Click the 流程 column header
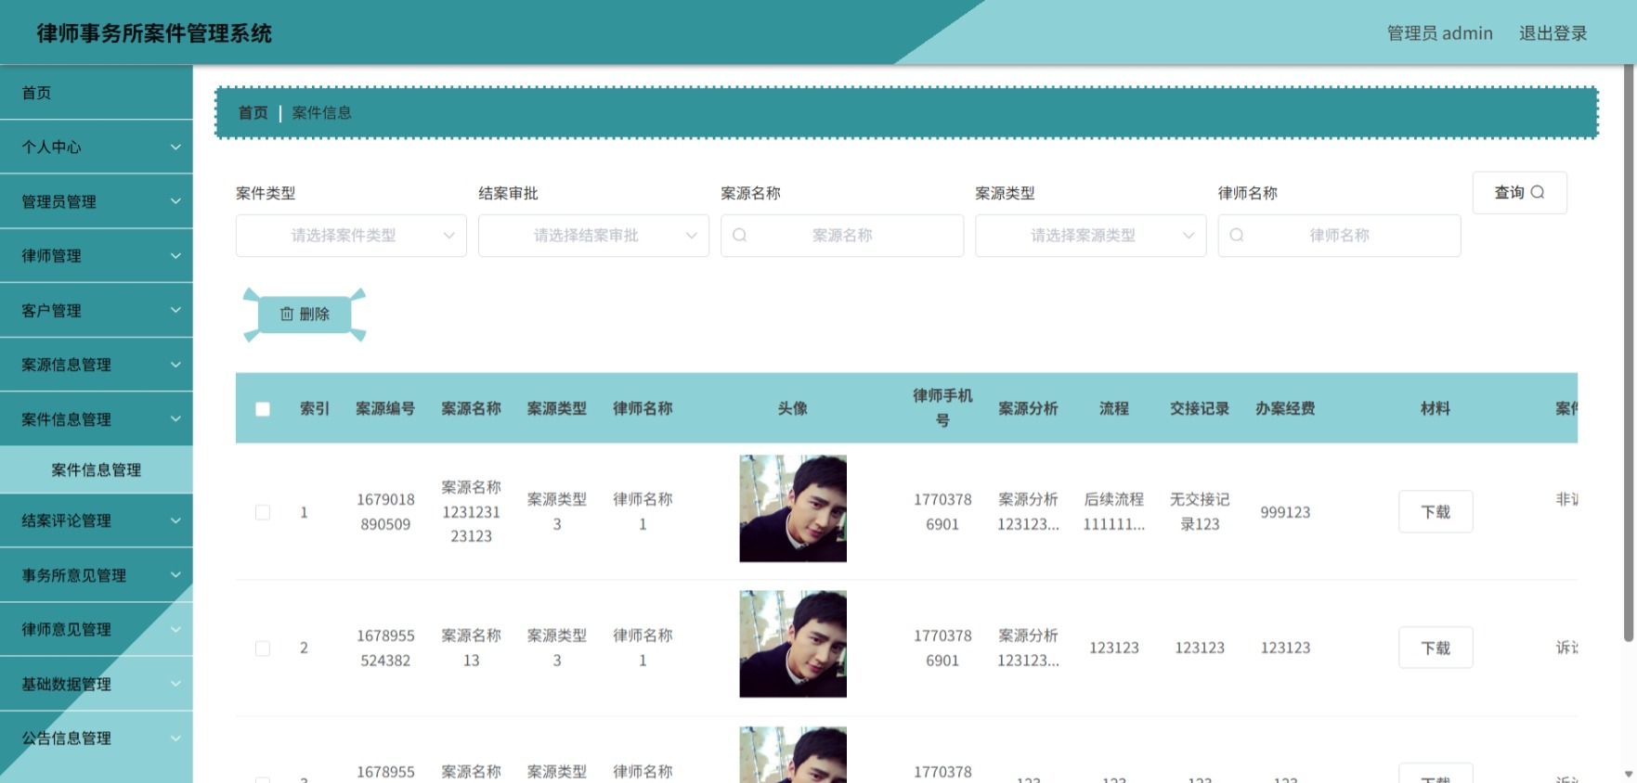Screen dimensions: 1637x783 (1114, 409)
